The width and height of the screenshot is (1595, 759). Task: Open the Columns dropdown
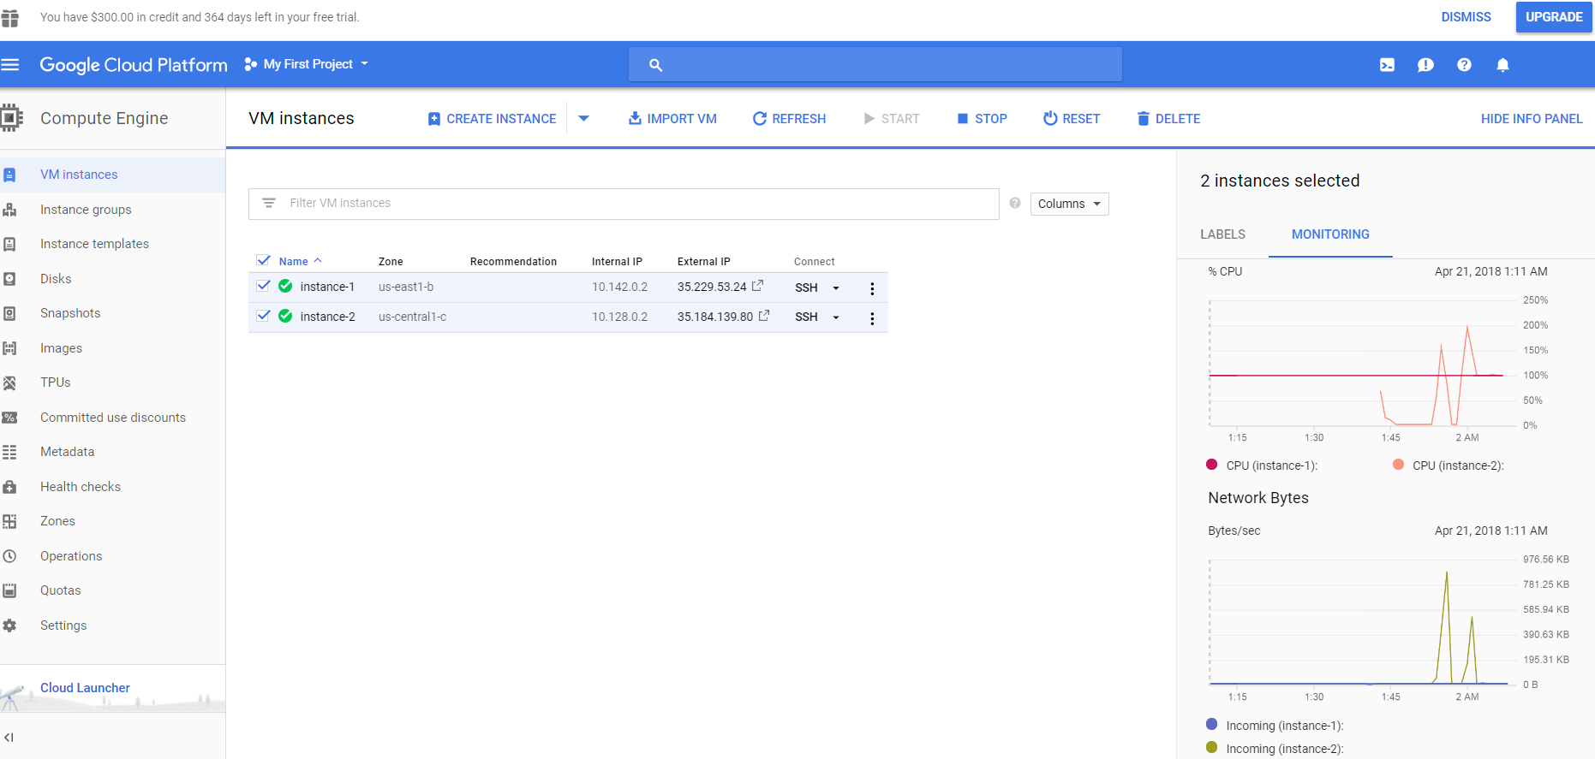click(1069, 204)
